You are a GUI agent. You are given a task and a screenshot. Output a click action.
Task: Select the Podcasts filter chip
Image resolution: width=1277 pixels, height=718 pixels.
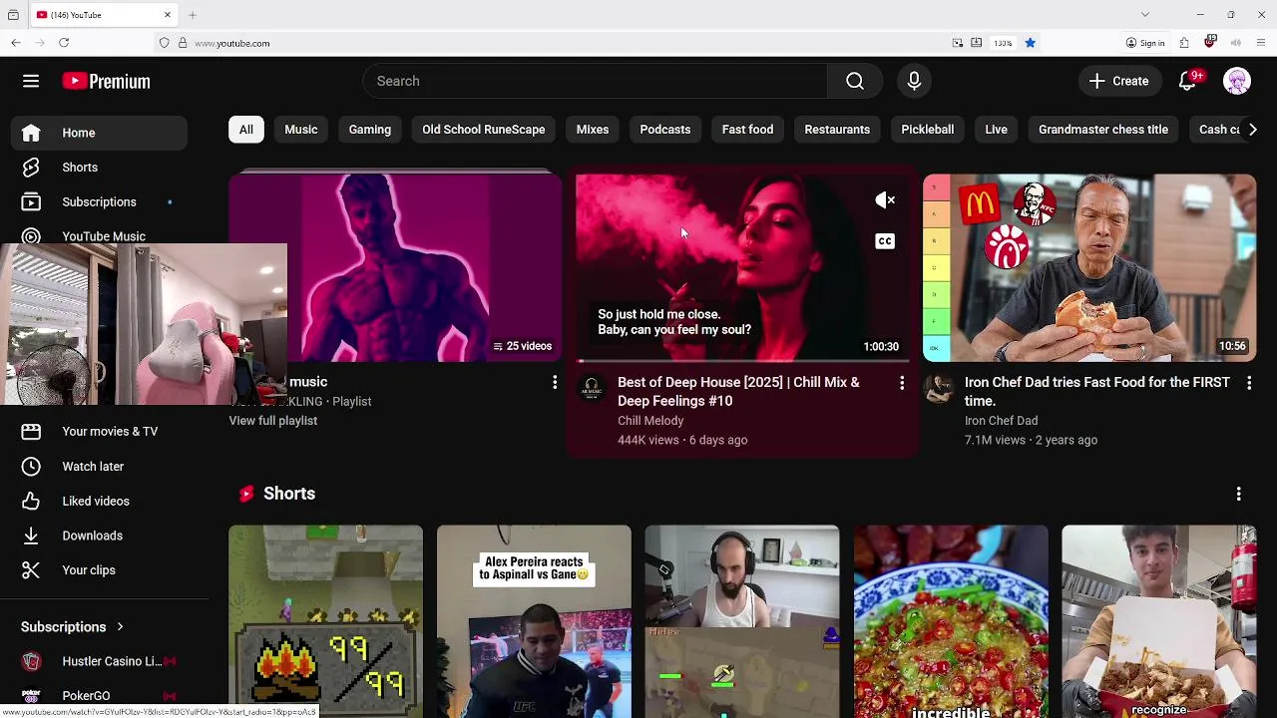(665, 130)
